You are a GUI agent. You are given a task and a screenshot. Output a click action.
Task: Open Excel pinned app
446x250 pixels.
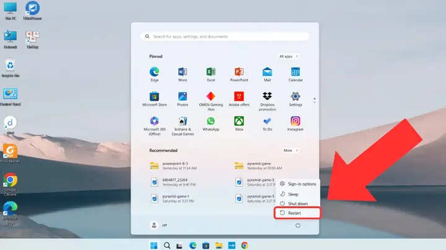(x=211, y=75)
